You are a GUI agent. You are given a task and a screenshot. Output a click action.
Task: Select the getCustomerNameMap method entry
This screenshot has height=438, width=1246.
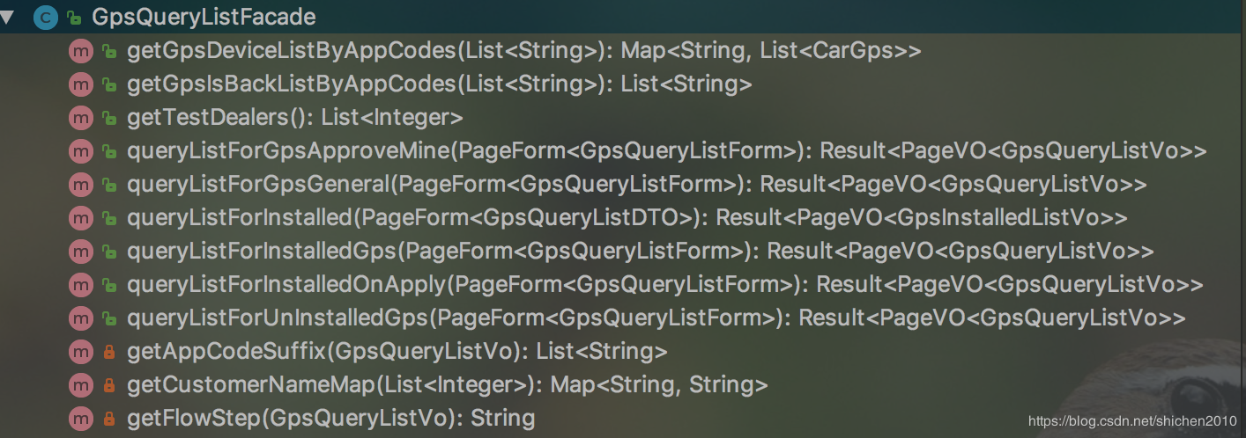tap(448, 385)
